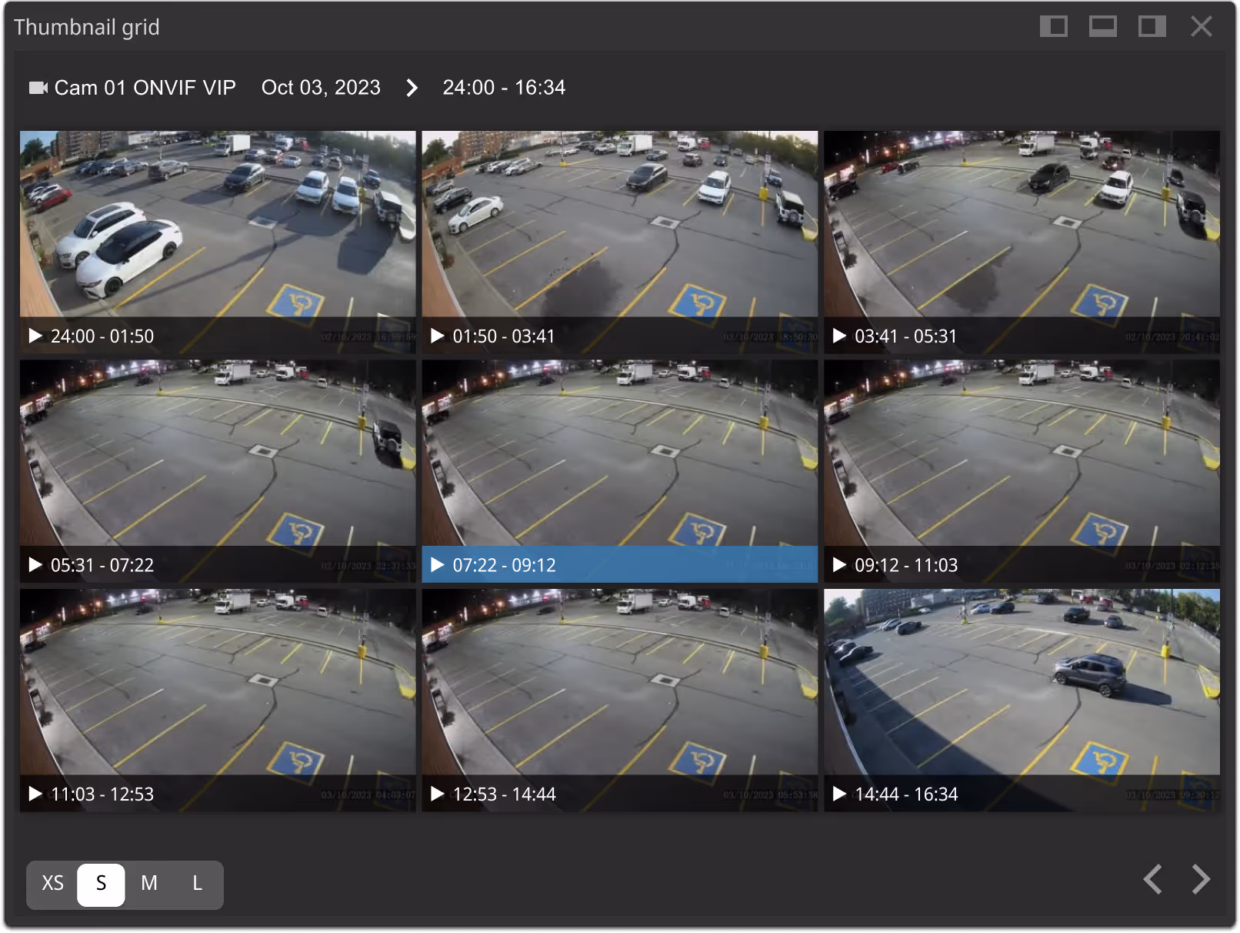Select the M thumbnail size option
Viewport: 1240px width, 933px height.
(148, 885)
